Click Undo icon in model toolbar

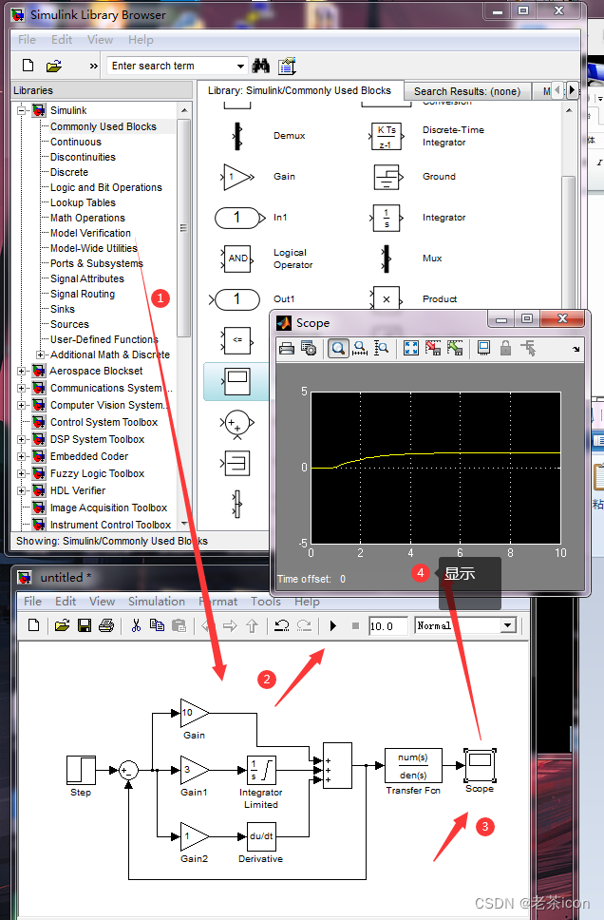281,626
